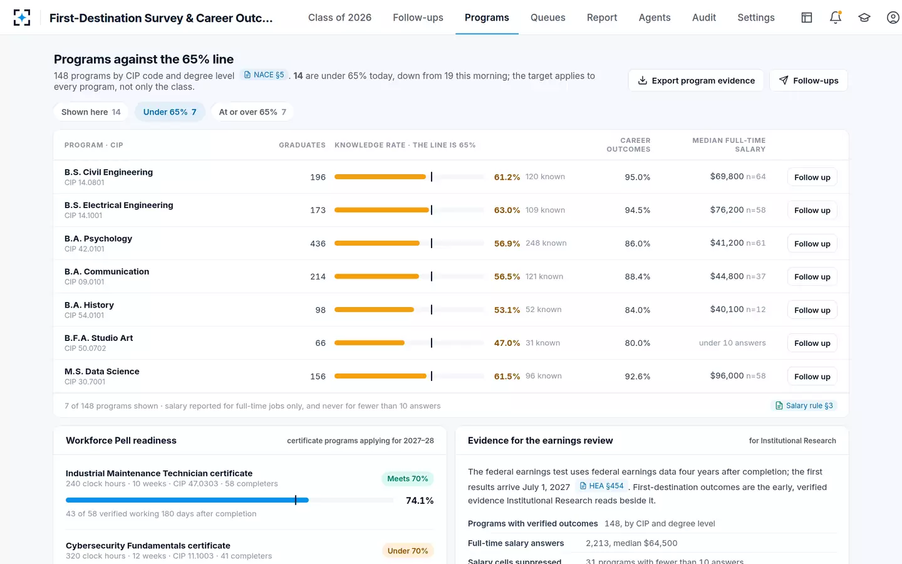Click the 95.0% career outcomes value
Viewport: 902px width, 564px height.
click(x=637, y=177)
